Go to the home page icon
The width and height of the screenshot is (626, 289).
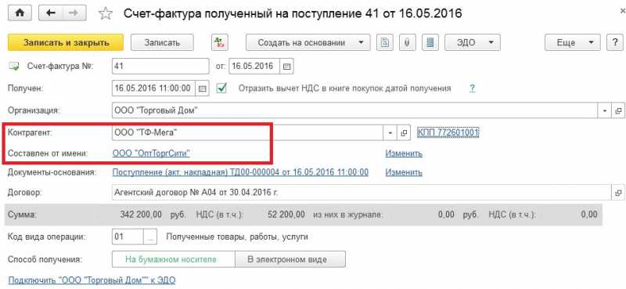(x=20, y=13)
